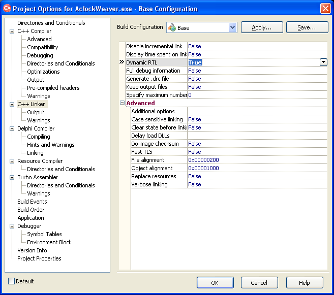Collapse the Debugger tree node
334x295 pixels.
click(x=12, y=226)
